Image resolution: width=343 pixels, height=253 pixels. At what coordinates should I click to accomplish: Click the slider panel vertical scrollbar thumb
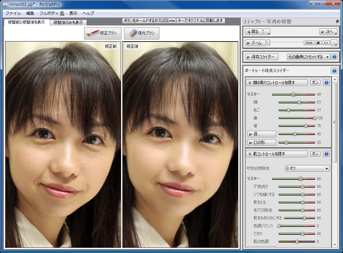click(335, 122)
